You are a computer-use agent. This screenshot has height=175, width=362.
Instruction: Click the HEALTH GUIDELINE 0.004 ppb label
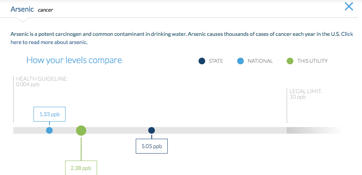pyautogui.click(x=42, y=81)
